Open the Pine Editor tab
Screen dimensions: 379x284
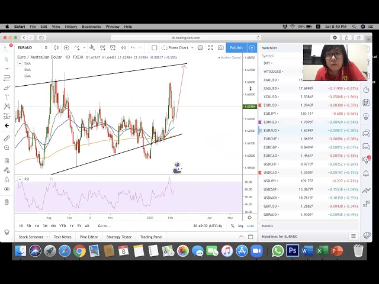[x=88, y=237]
